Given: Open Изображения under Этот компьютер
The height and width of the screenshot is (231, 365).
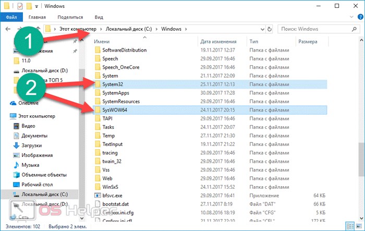Looking at the screenshot, I should tap(37, 155).
